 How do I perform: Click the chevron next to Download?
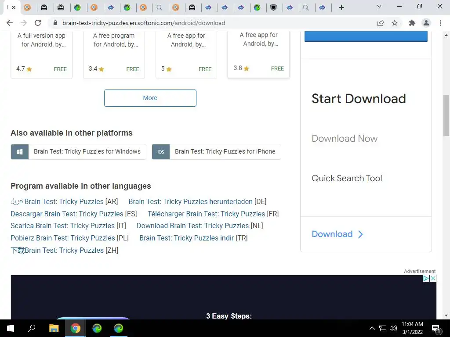(x=360, y=234)
